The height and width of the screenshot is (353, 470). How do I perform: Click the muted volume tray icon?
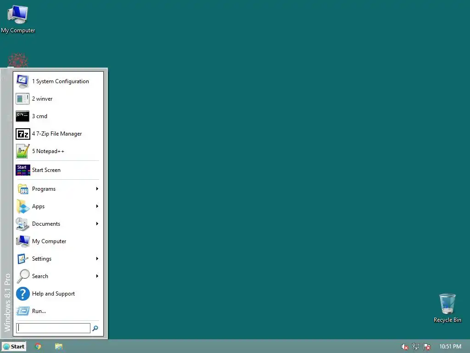click(404, 347)
